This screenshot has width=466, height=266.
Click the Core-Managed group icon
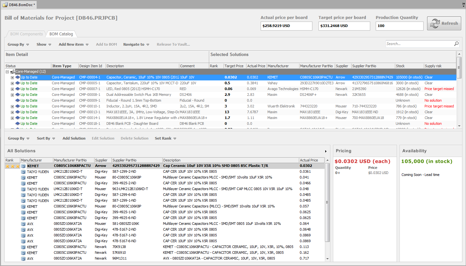coord(13,71)
